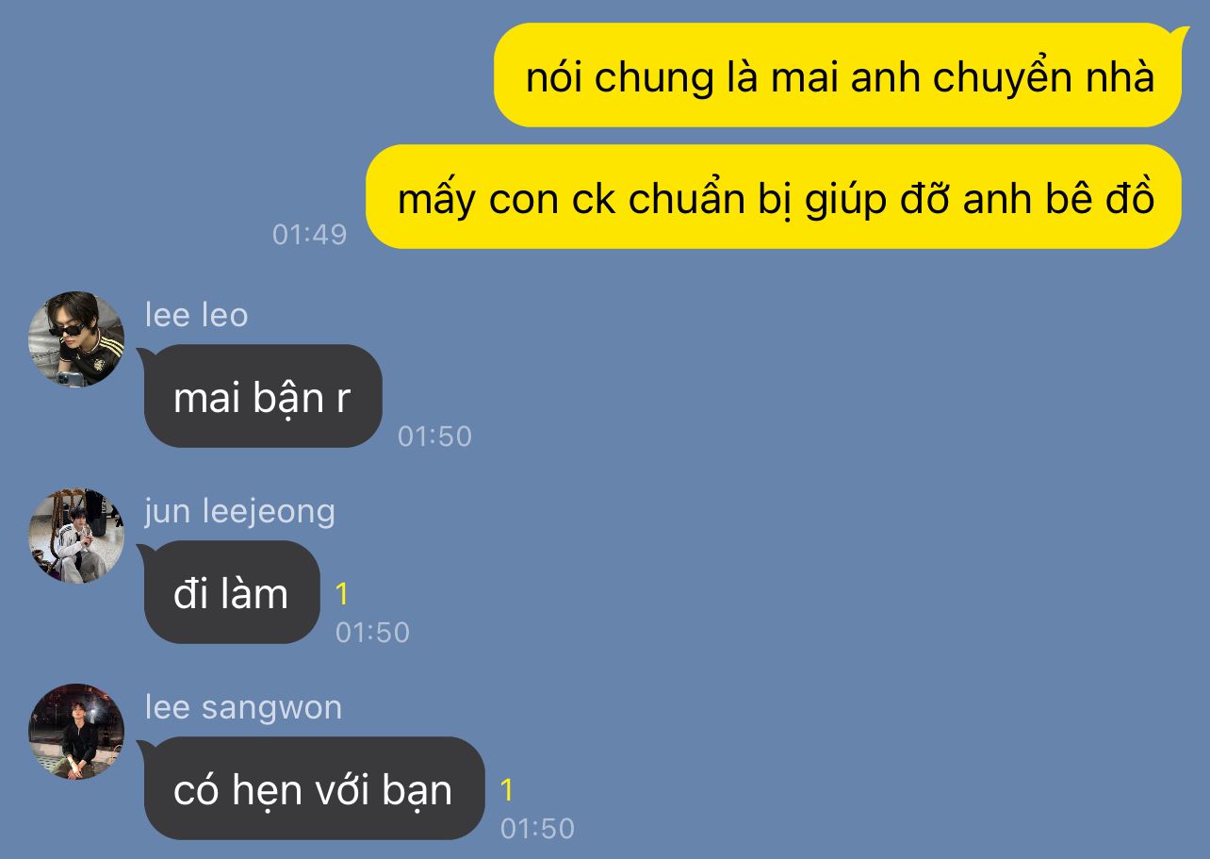This screenshot has width=1210, height=859.
Task: Tap unread count beside "đi làm"
Action: pos(342,594)
